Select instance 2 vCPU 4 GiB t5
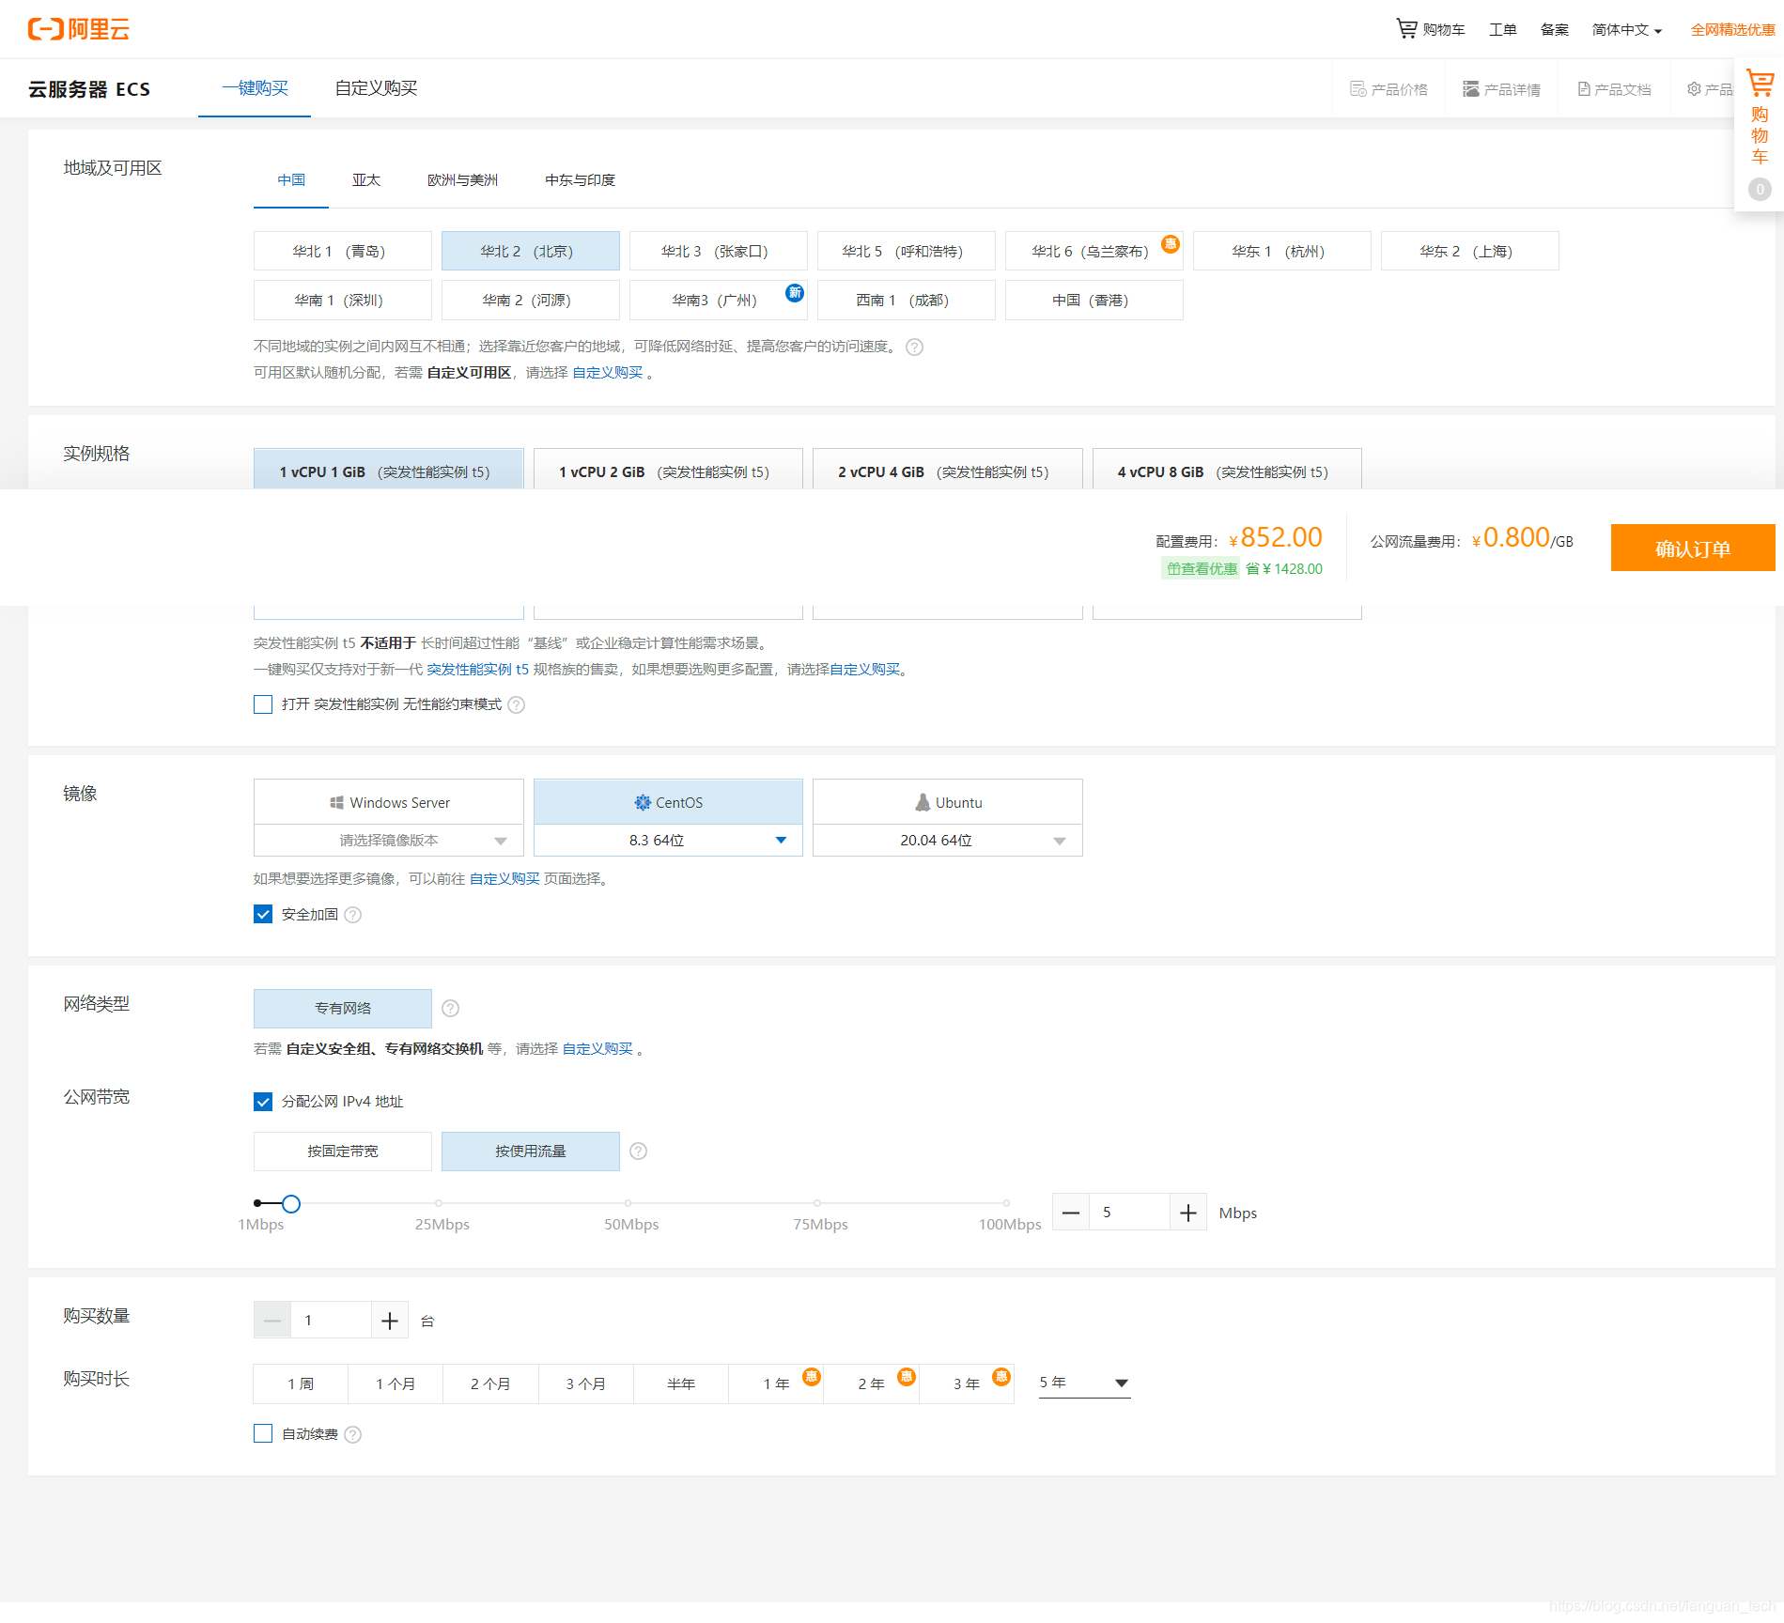Viewport: 1784px width, 1623px height. (x=948, y=469)
